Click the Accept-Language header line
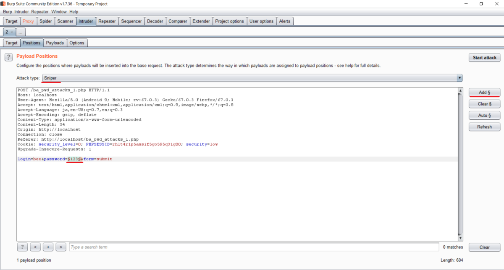504x270 pixels. coord(70,110)
